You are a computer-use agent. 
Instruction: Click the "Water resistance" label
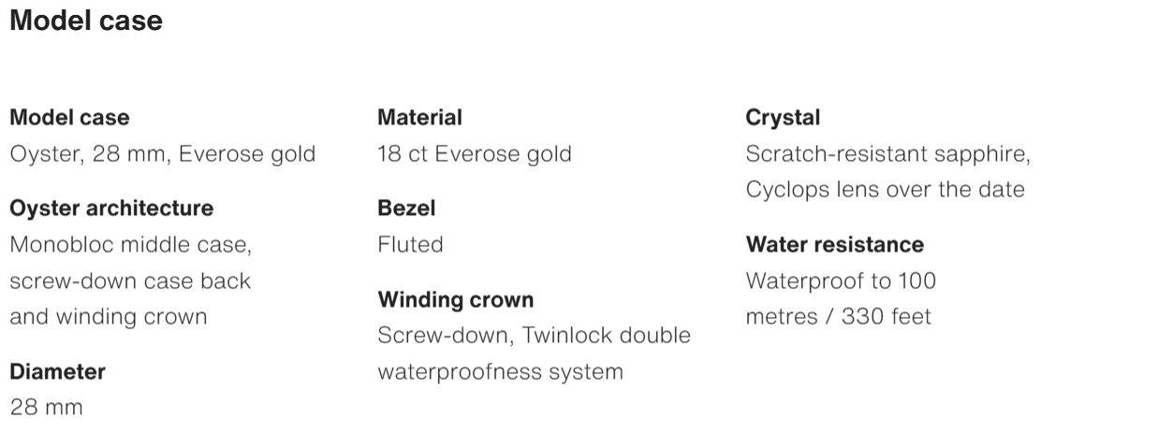[x=834, y=245]
